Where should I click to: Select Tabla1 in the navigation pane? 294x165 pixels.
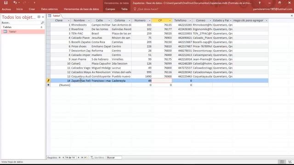point(23,32)
